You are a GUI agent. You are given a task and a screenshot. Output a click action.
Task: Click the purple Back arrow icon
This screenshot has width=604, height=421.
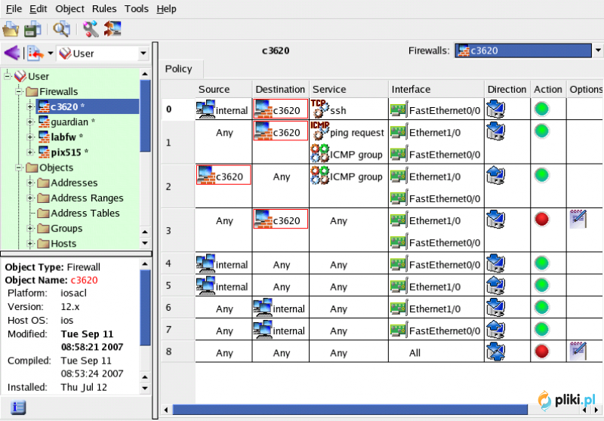[11, 53]
